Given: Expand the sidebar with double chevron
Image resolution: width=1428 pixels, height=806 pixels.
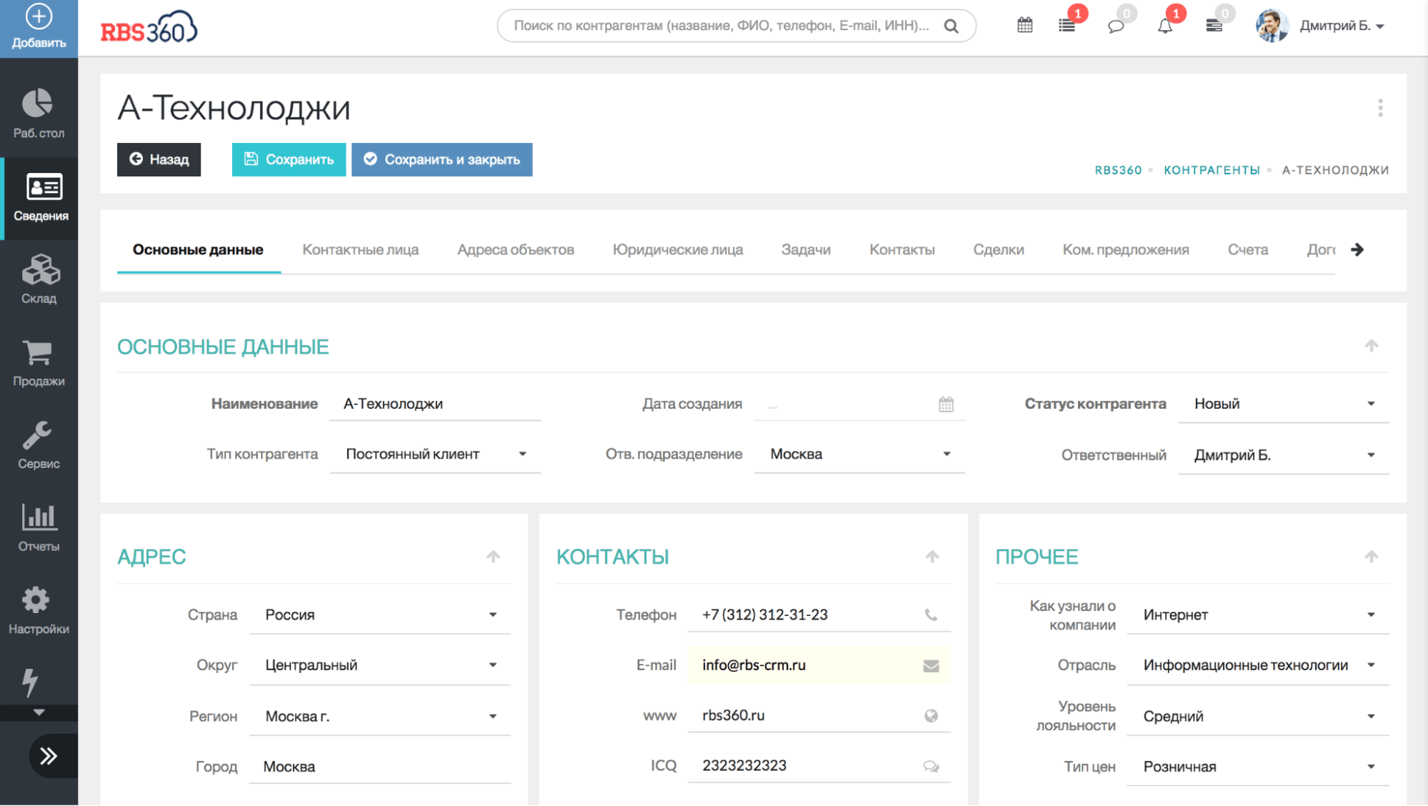Looking at the screenshot, I should [x=49, y=756].
